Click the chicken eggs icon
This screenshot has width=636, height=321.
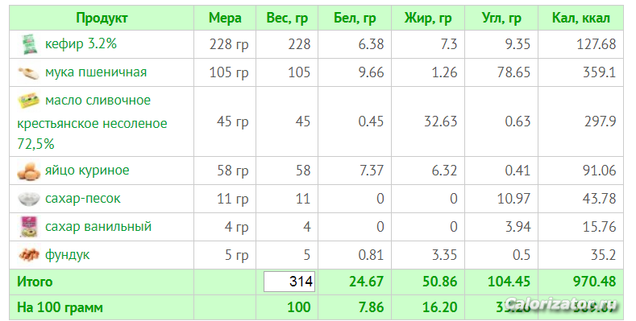29,171
